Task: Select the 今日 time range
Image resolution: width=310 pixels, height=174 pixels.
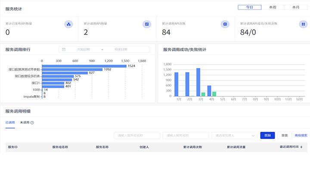Action: [249, 7]
